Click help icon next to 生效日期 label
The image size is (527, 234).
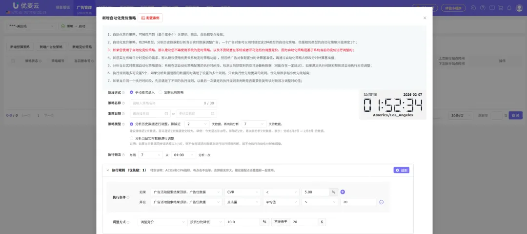[x=123, y=113]
